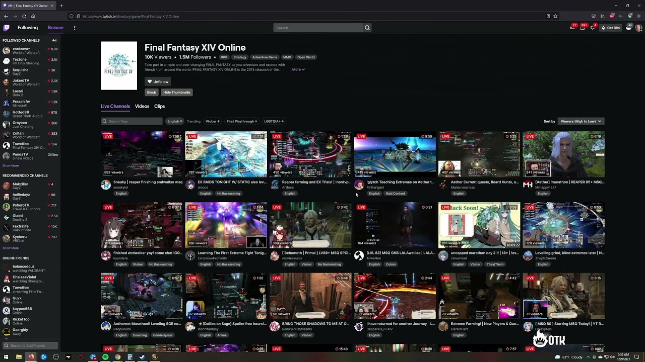The height and width of the screenshot is (362, 645).
Task: Add the Vtuber trending tag filter
Action: tap(212, 121)
